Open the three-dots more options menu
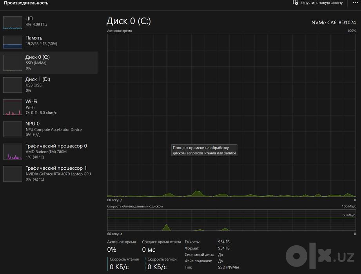 pos(355,2)
